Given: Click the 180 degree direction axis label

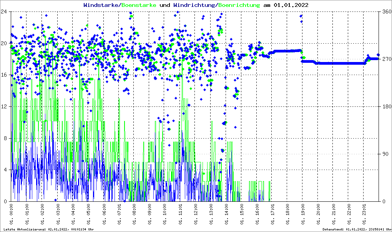Looking at the screenshot, I should click(386, 106).
